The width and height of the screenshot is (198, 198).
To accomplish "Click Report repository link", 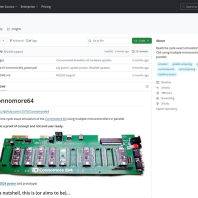I will pos(166,109).
